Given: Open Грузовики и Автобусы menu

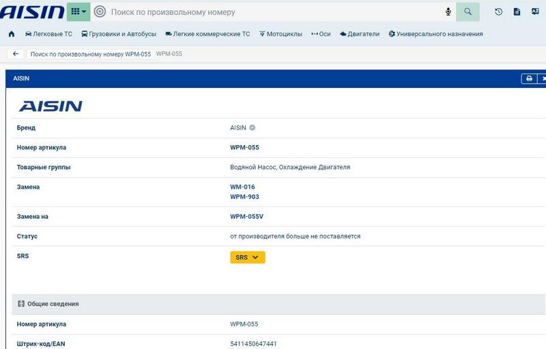Looking at the screenshot, I should 118,34.
